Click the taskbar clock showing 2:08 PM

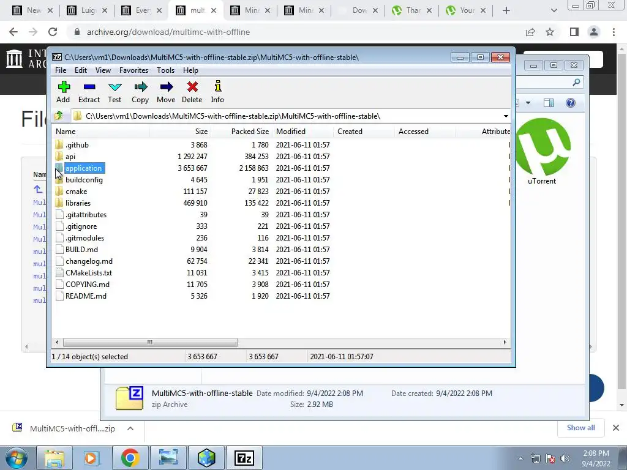click(596, 458)
